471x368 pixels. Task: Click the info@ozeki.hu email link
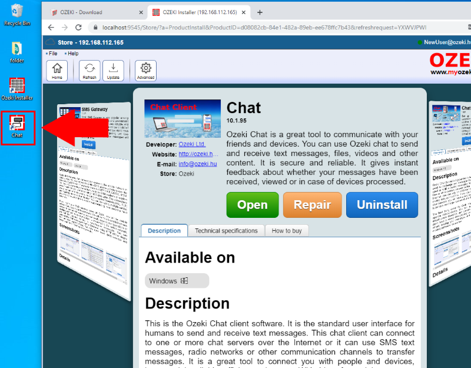tap(198, 164)
